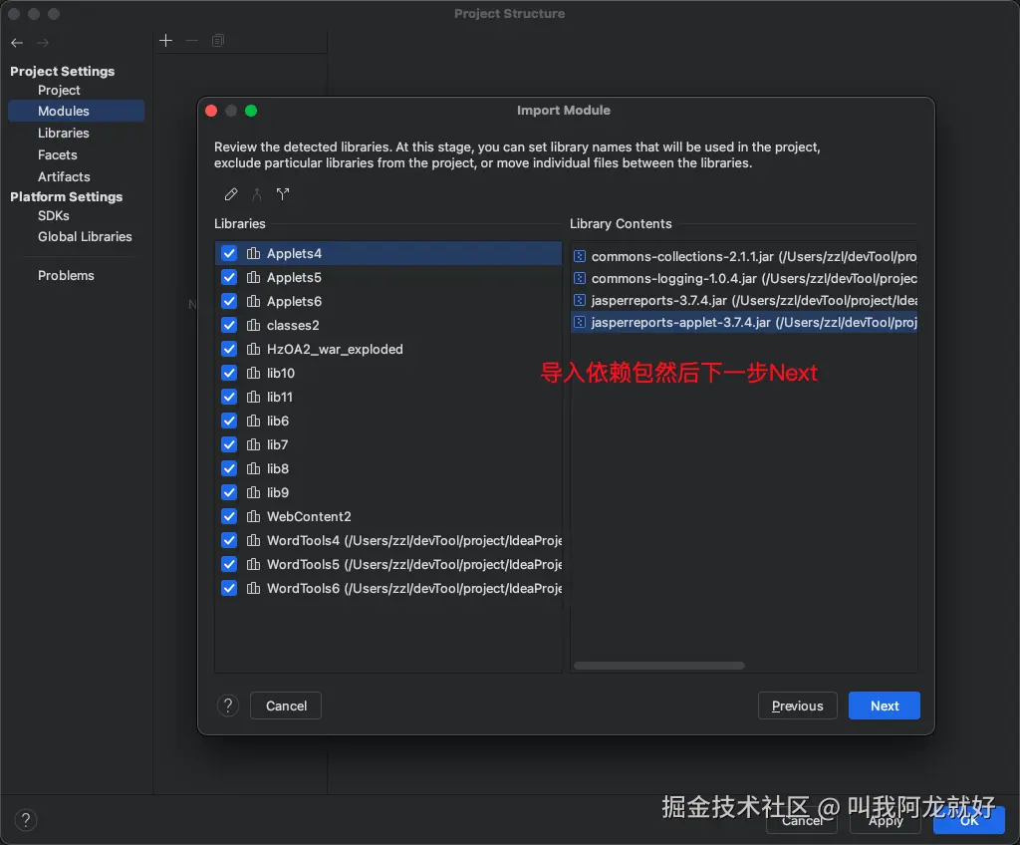Click Apply in Project Structure window
Screen dimensions: 1020x845
[x=886, y=821]
